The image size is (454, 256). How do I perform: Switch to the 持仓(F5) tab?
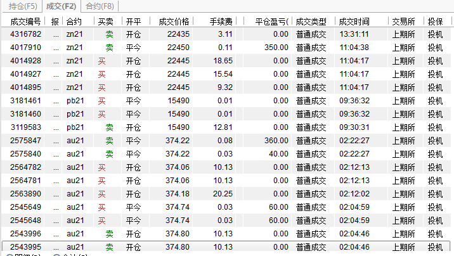pos(21,6)
